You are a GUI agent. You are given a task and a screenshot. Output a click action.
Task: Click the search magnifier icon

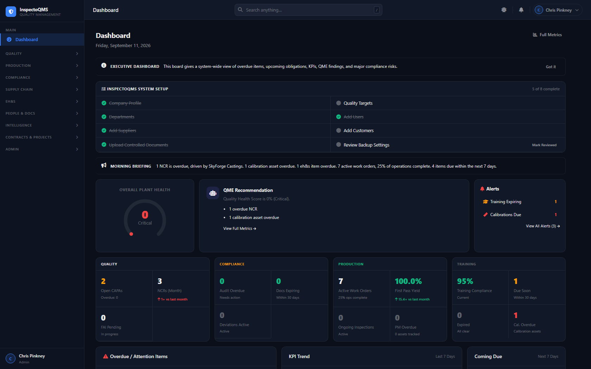click(240, 10)
